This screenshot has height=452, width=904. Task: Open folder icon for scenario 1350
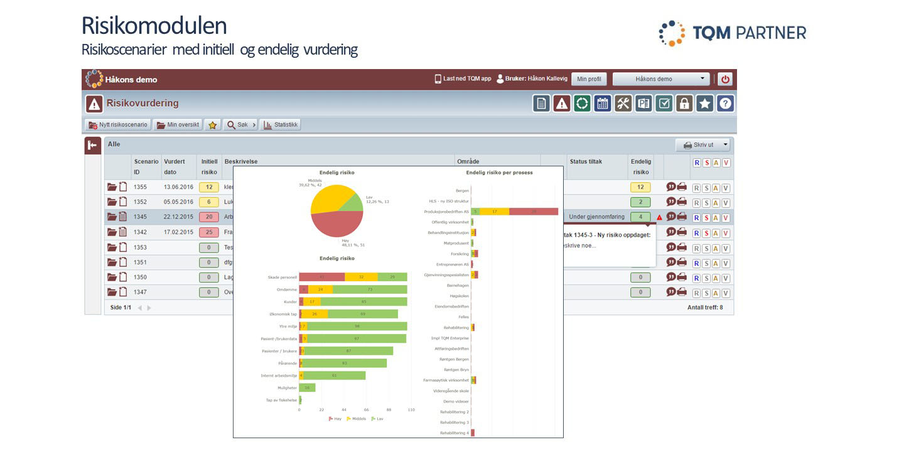pos(112,277)
